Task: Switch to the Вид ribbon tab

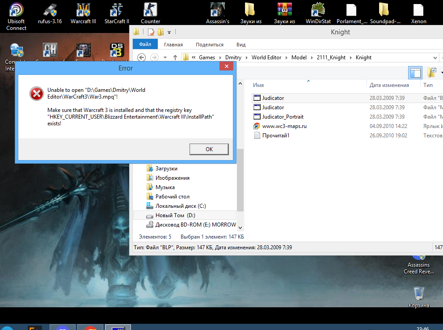Action: coord(241,45)
